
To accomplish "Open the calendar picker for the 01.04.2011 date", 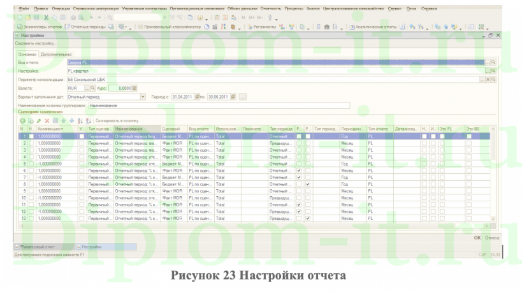I will coord(197,97).
